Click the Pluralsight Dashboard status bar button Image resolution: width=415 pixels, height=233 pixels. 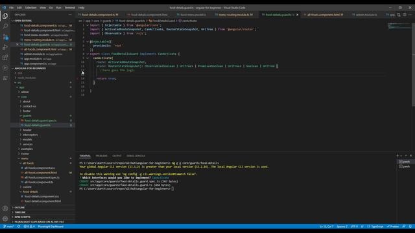coord(51,227)
